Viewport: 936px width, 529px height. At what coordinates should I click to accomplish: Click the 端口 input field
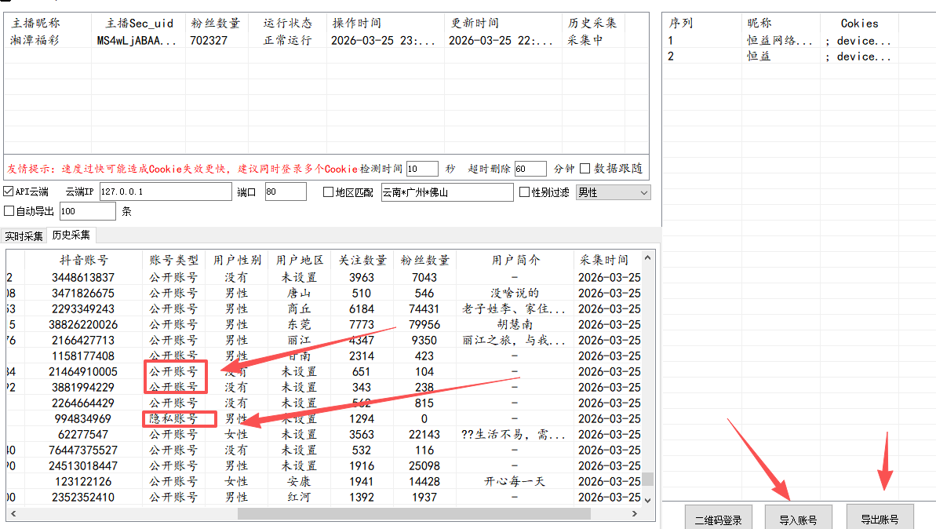pyautogui.click(x=285, y=192)
